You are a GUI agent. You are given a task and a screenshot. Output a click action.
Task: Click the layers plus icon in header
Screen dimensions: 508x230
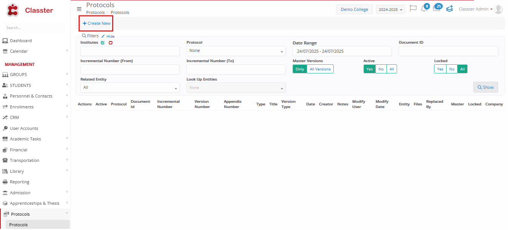pos(449,9)
